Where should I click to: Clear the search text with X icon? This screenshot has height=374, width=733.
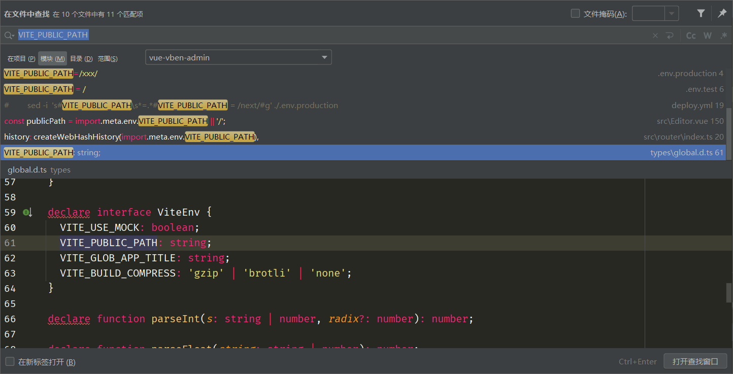(655, 36)
